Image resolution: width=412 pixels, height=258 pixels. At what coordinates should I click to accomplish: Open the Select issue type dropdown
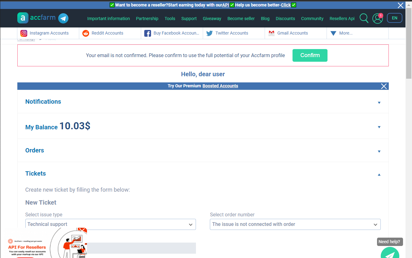[111, 224]
